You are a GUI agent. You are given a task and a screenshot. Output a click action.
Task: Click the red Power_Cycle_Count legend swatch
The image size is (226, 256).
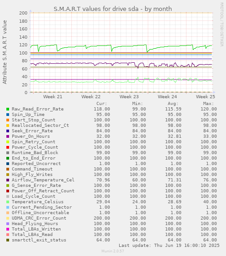click(x=8, y=147)
